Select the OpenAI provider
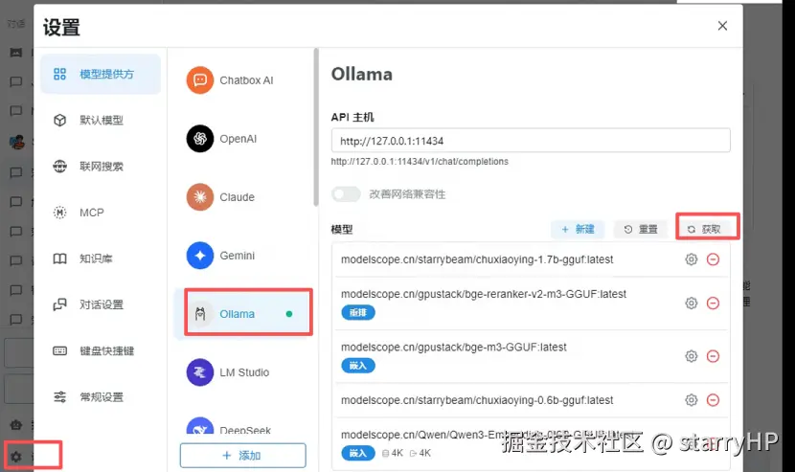Viewport: 795px width, 472px height. click(x=242, y=139)
